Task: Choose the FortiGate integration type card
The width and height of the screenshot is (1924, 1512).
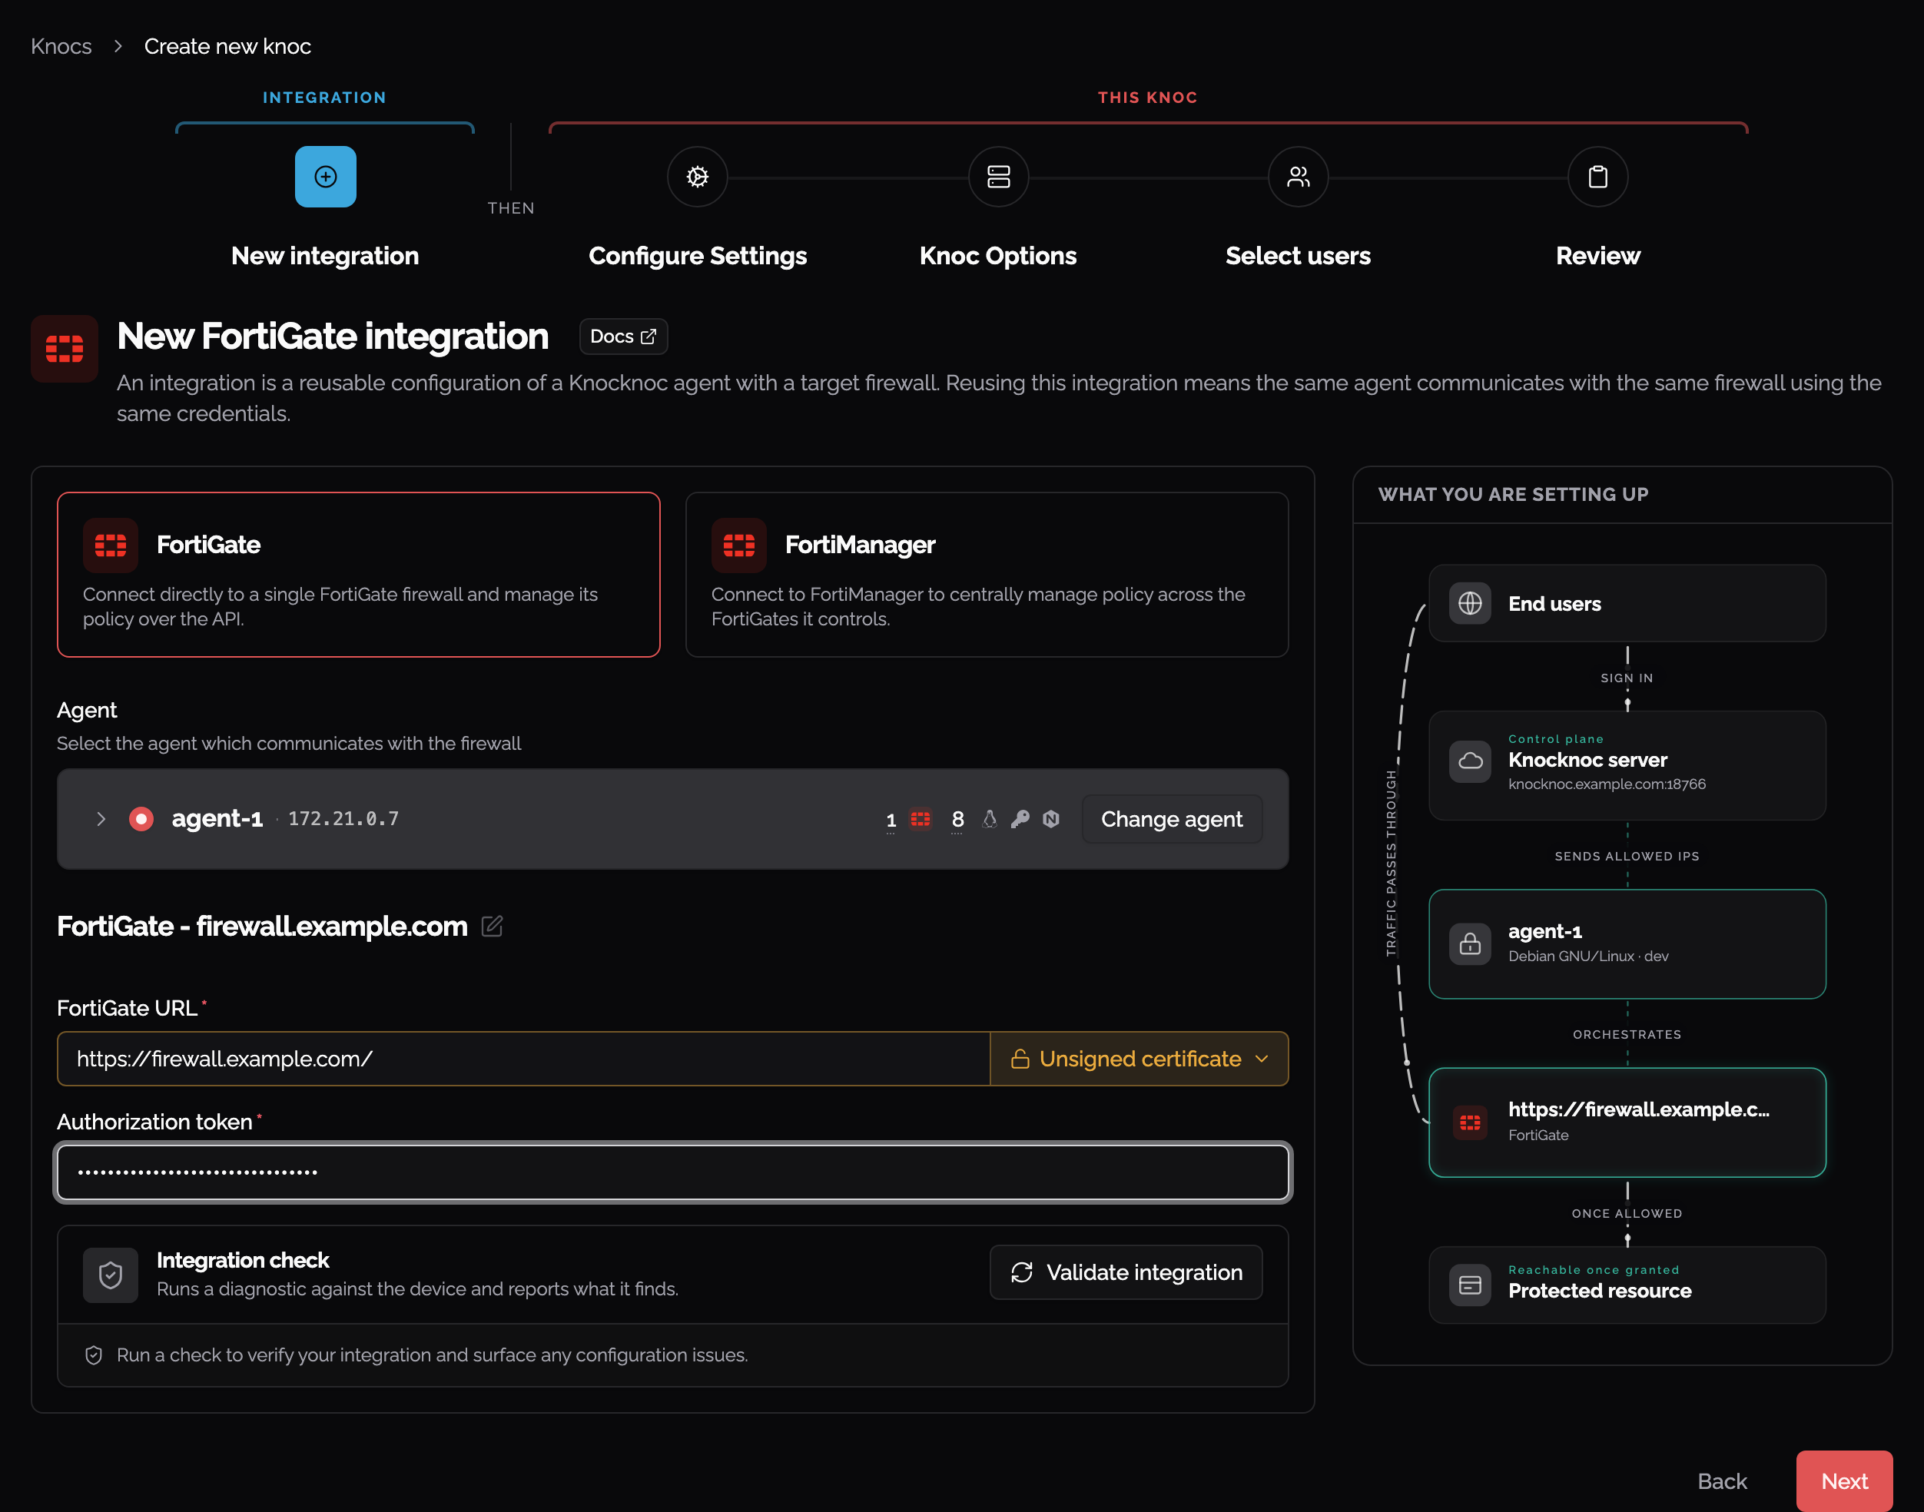Action: pos(359,575)
